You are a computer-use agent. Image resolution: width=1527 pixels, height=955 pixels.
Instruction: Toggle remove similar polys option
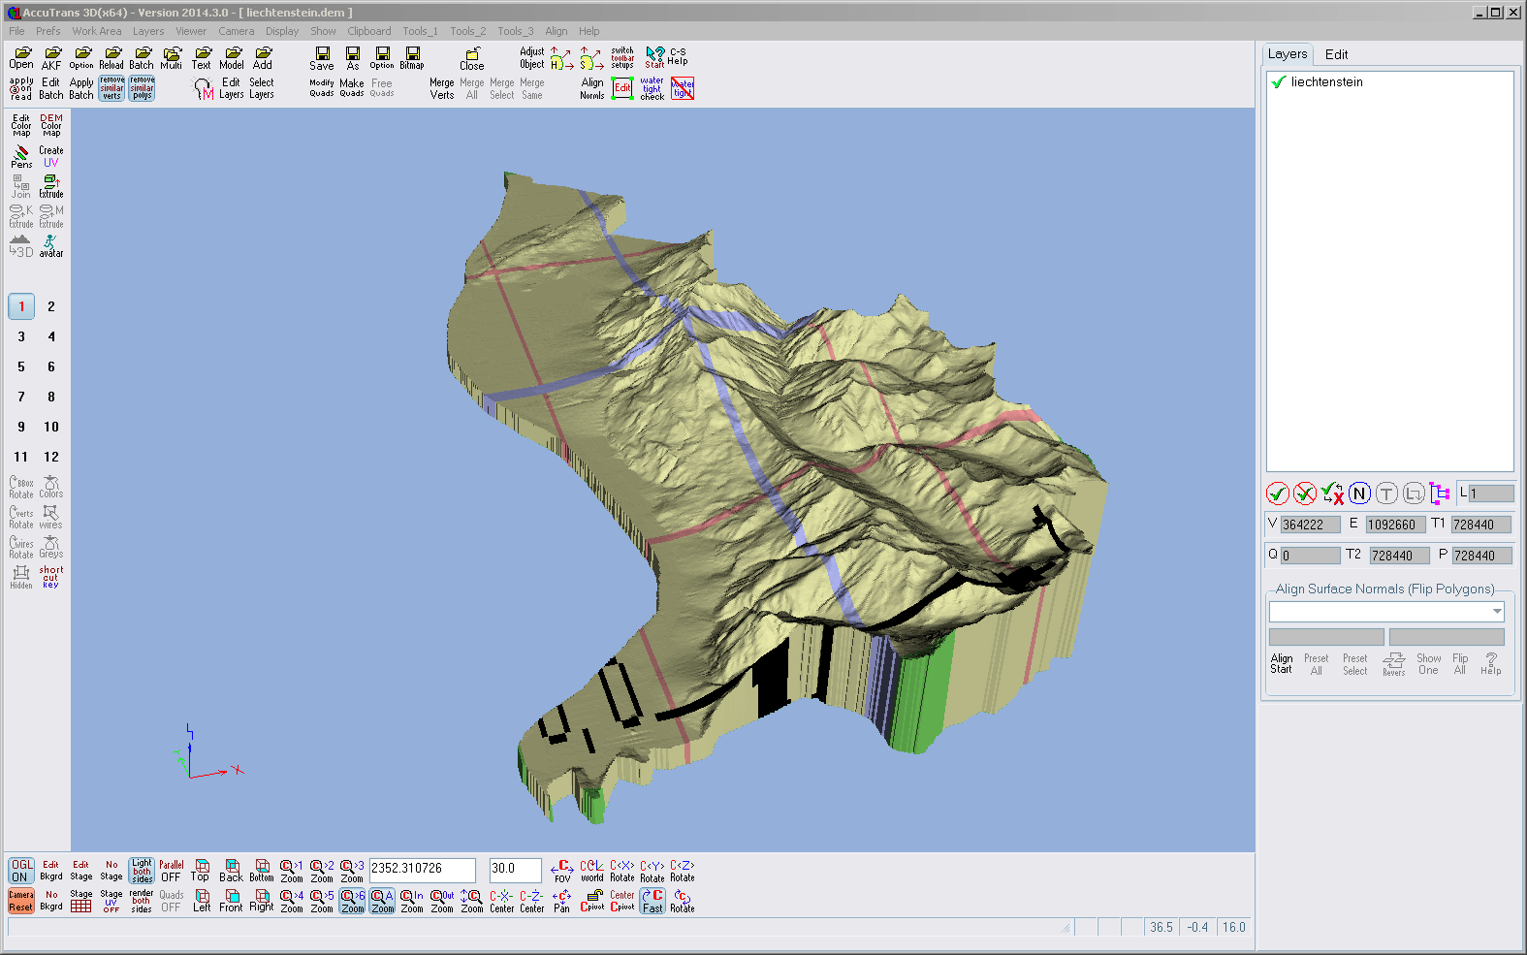coord(142,88)
